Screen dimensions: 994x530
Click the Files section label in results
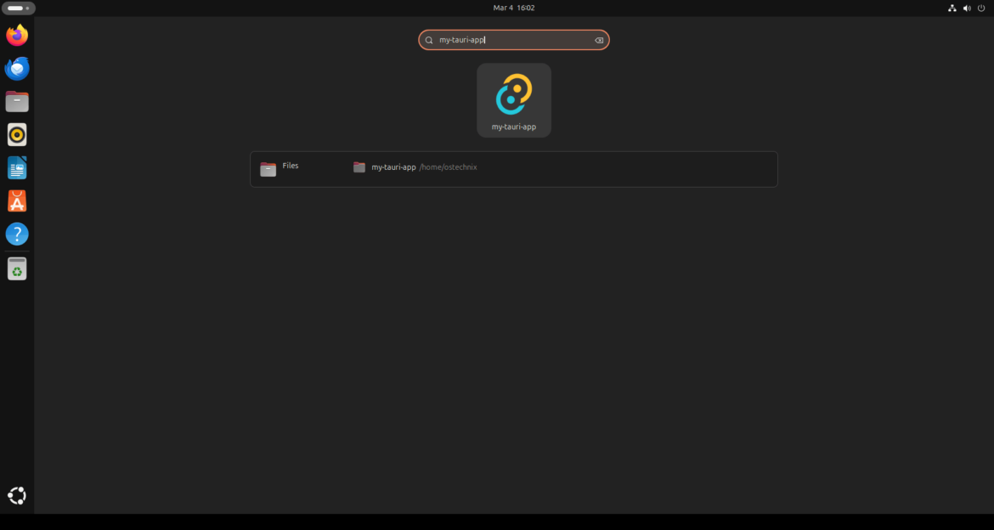pyautogui.click(x=290, y=166)
